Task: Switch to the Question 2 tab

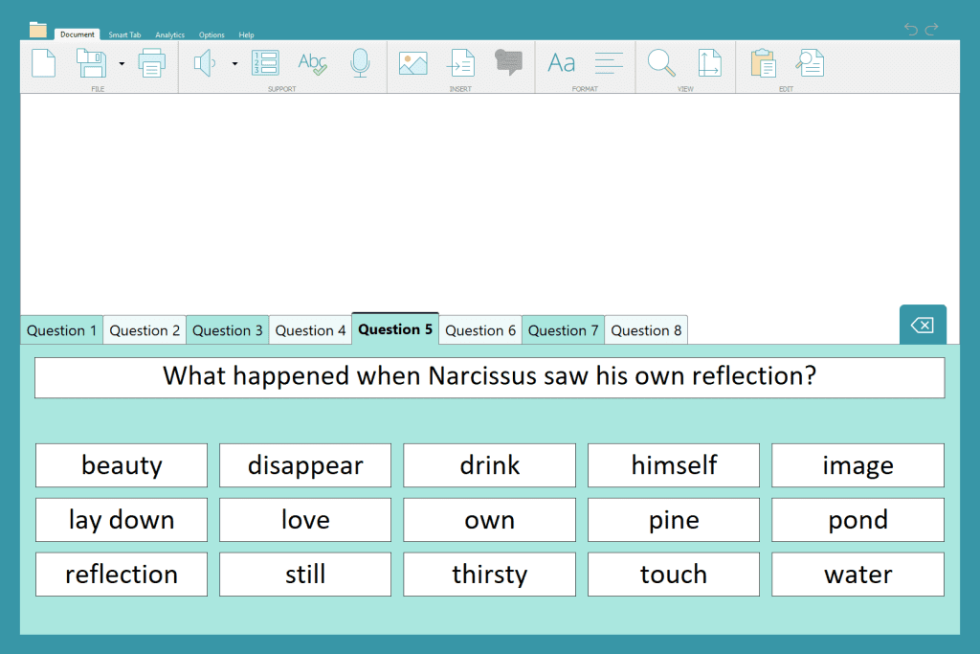Action: pos(145,330)
